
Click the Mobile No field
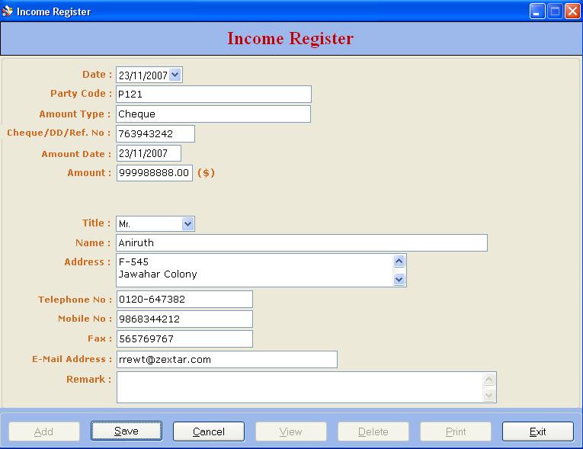184,319
